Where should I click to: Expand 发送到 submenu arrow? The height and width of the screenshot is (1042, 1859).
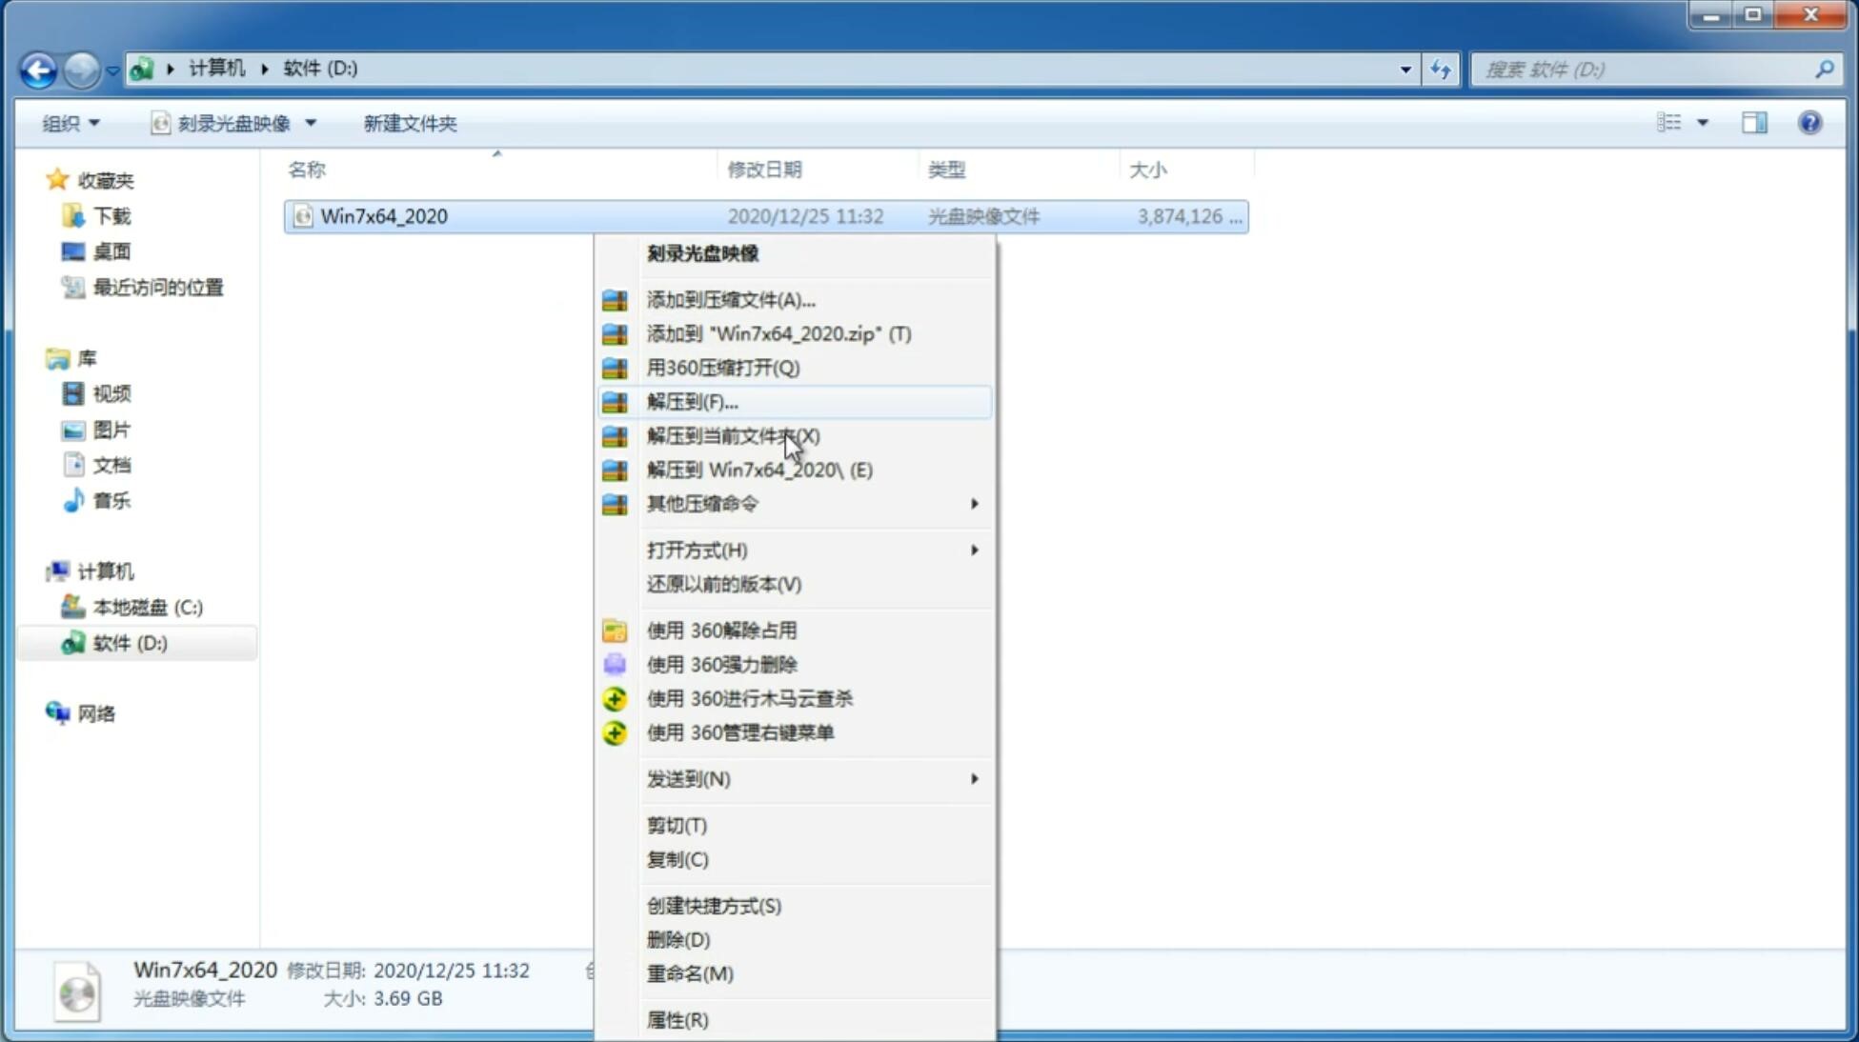click(973, 779)
